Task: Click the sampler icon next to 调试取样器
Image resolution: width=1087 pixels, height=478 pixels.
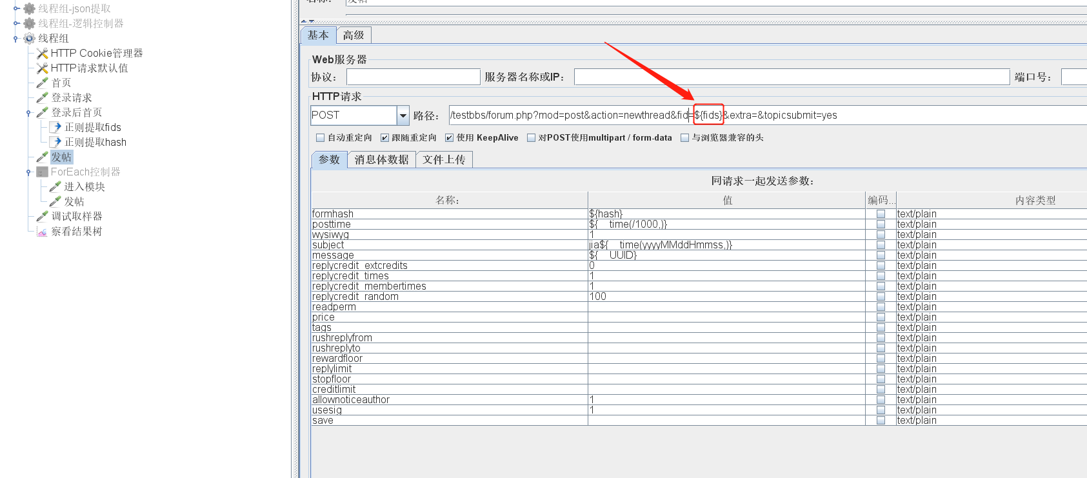Action: [x=43, y=216]
